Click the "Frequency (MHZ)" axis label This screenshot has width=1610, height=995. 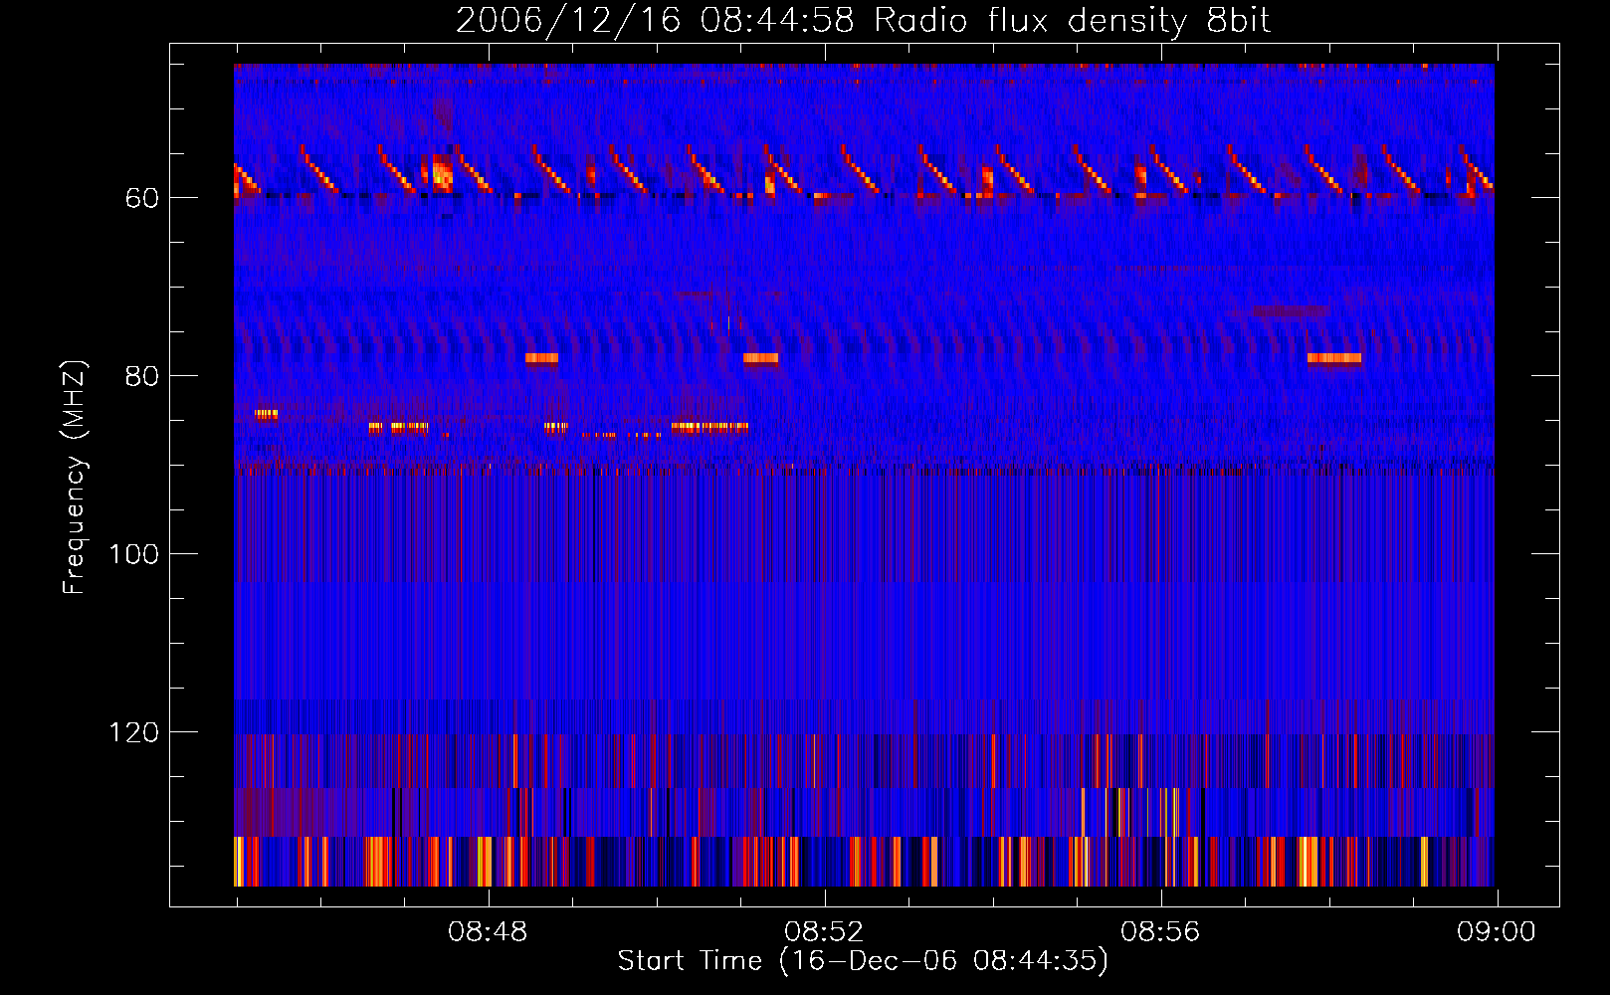click(x=76, y=477)
